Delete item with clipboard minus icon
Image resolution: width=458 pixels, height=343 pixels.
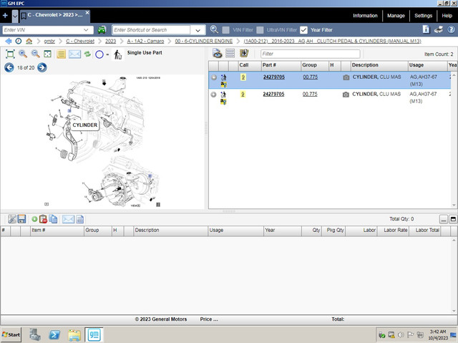pyautogui.click(x=43, y=219)
